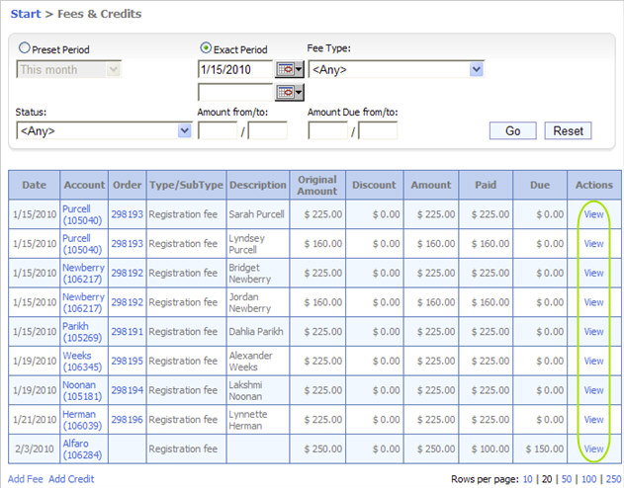This screenshot has height=488, width=624.
Task: Focus the empty end date field
Action: coord(235,93)
